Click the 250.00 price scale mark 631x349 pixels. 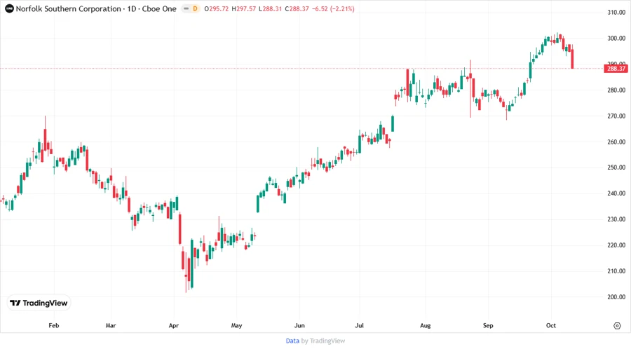616,167
